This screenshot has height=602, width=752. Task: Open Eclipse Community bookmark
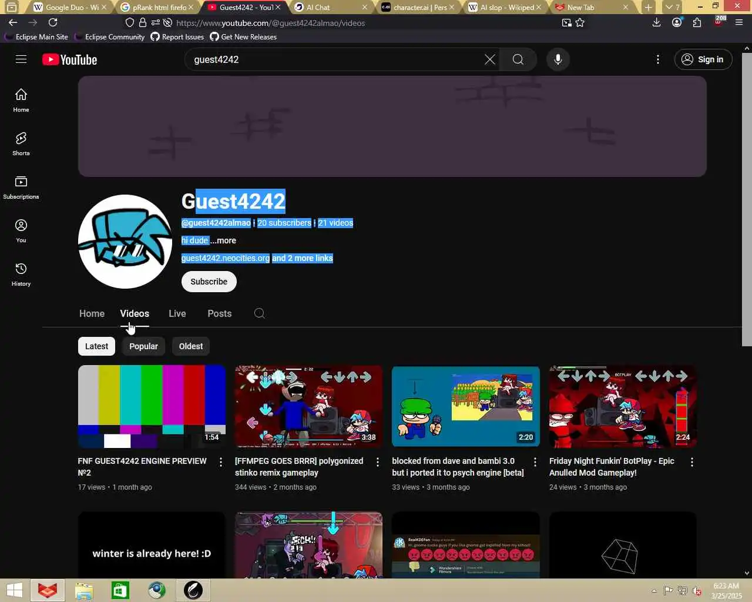[x=110, y=36]
